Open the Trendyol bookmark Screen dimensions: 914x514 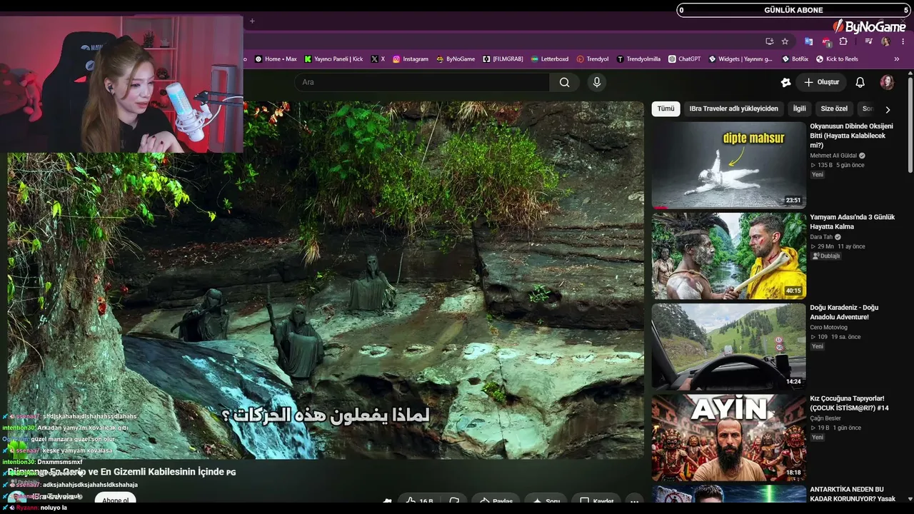tap(593, 59)
